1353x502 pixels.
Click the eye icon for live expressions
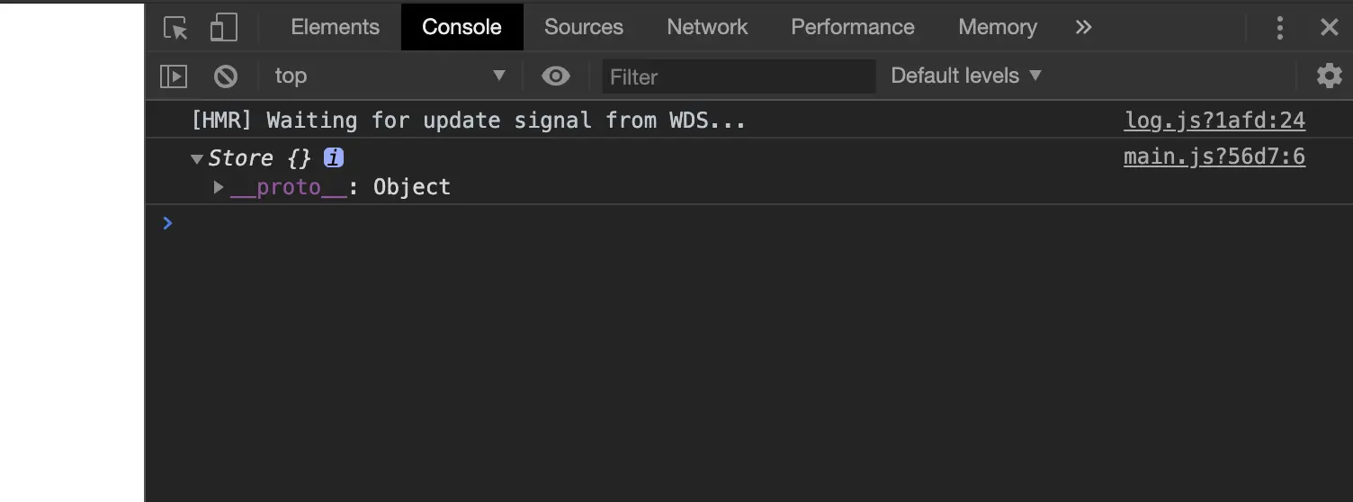click(x=555, y=76)
